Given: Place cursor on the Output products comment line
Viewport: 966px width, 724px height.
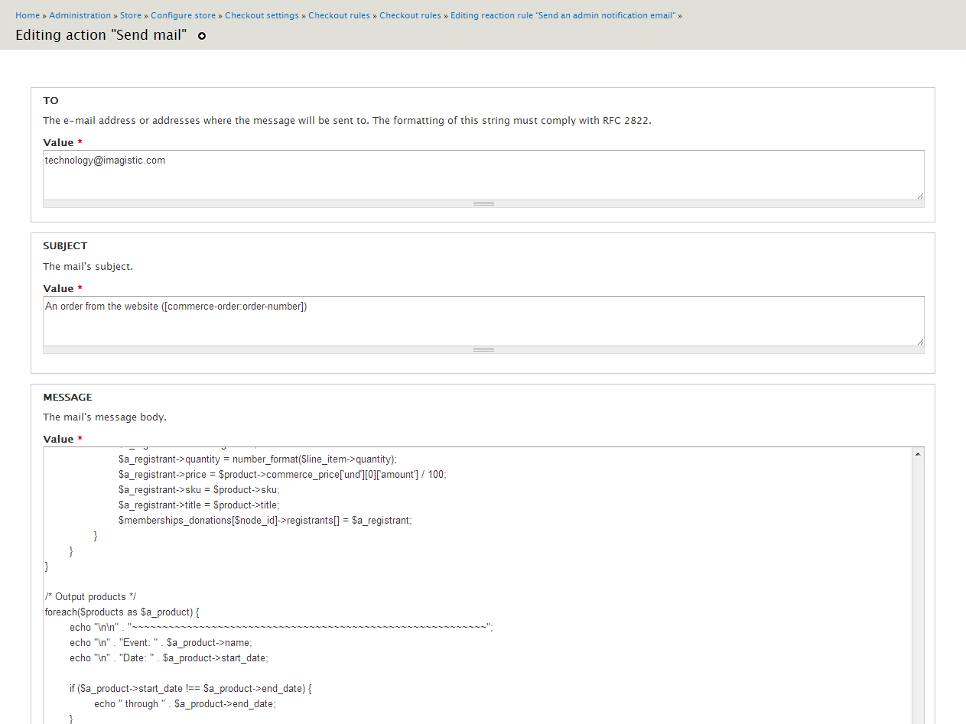Looking at the screenshot, I should [x=90, y=597].
